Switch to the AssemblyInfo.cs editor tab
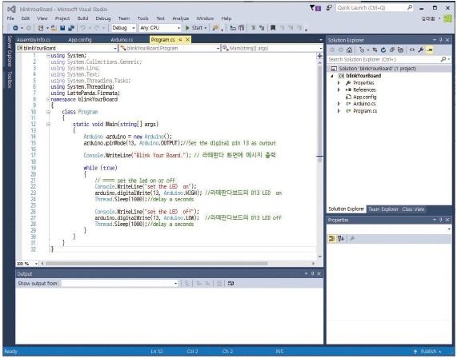 pyautogui.click(x=34, y=40)
